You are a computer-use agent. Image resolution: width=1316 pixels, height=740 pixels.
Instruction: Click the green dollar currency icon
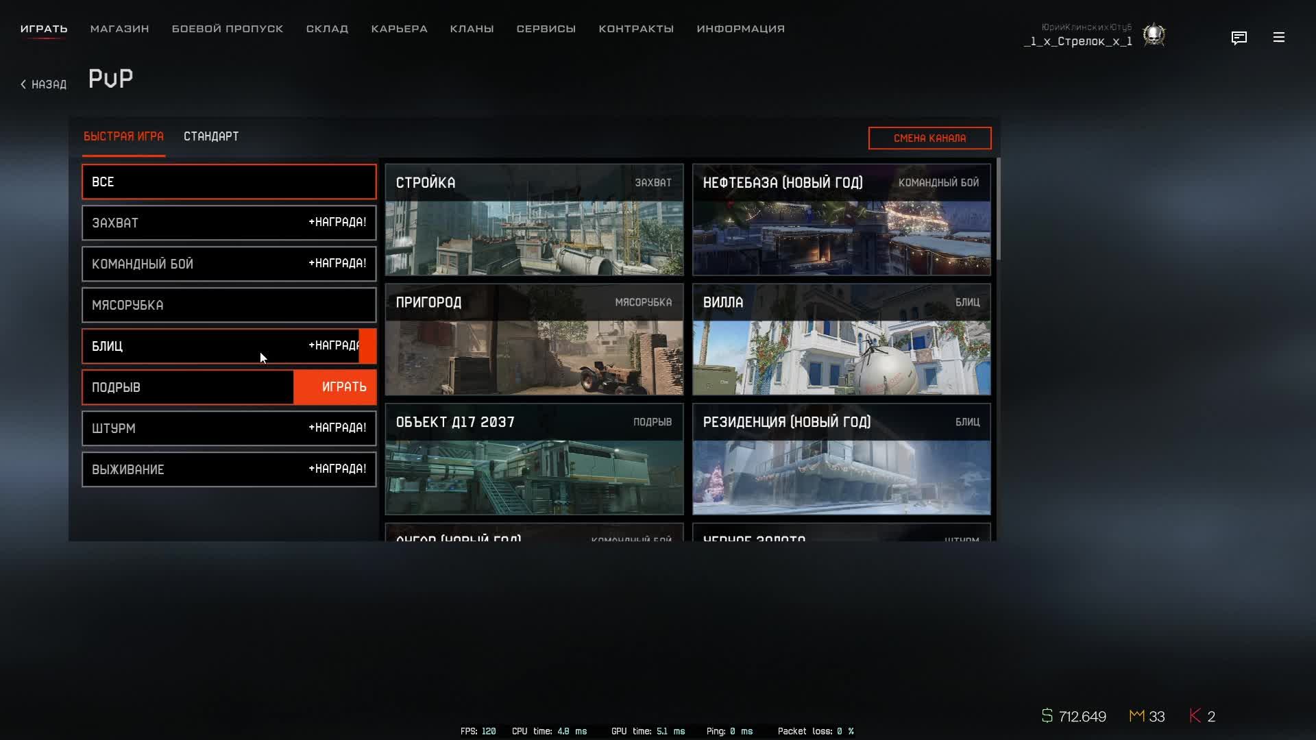1047,716
